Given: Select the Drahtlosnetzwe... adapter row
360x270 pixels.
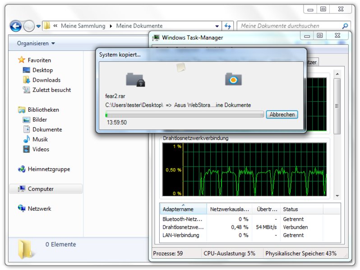Looking at the screenshot, I should (250, 227).
